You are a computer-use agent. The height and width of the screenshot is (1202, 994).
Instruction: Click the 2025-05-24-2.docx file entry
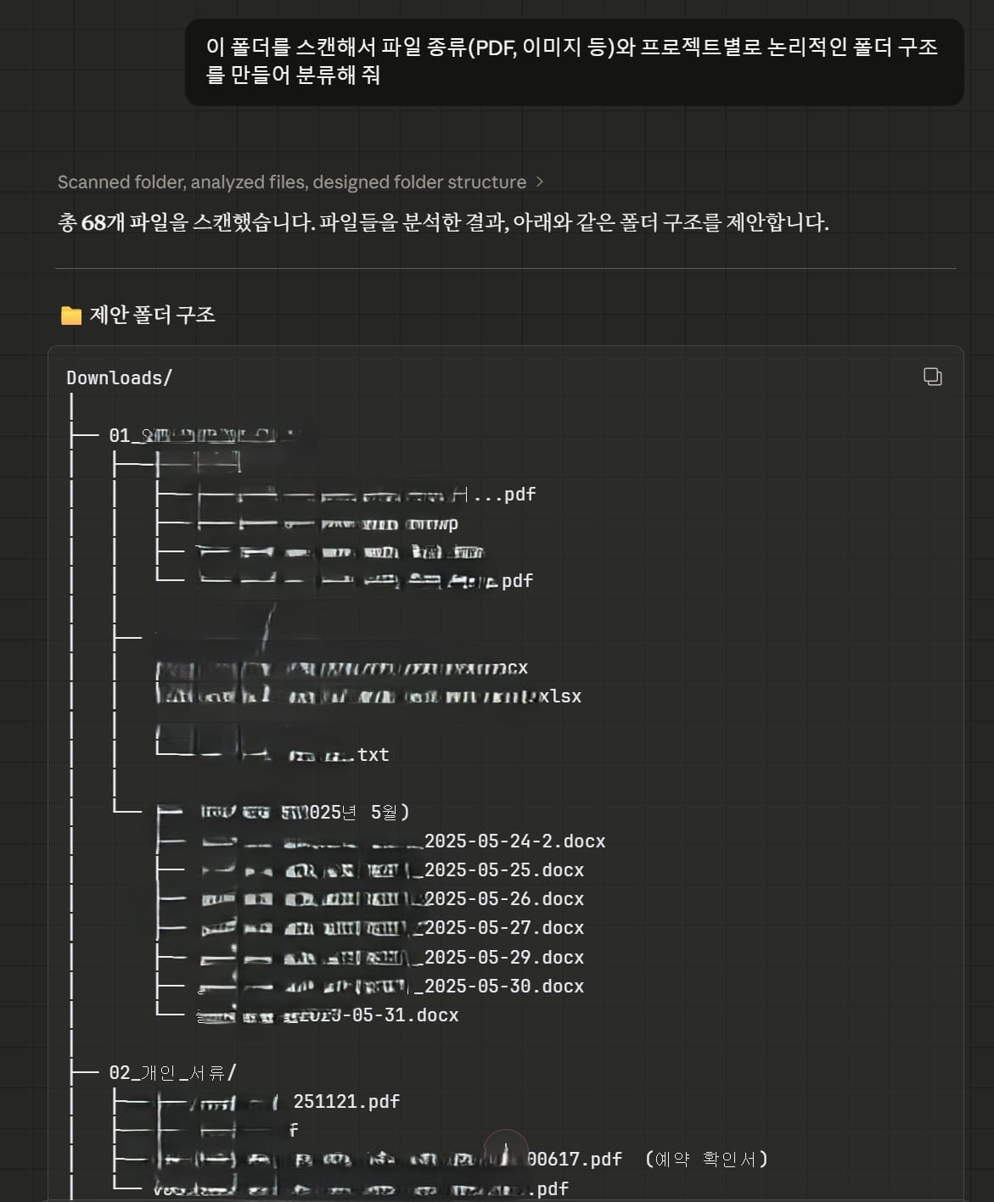(x=514, y=841)
